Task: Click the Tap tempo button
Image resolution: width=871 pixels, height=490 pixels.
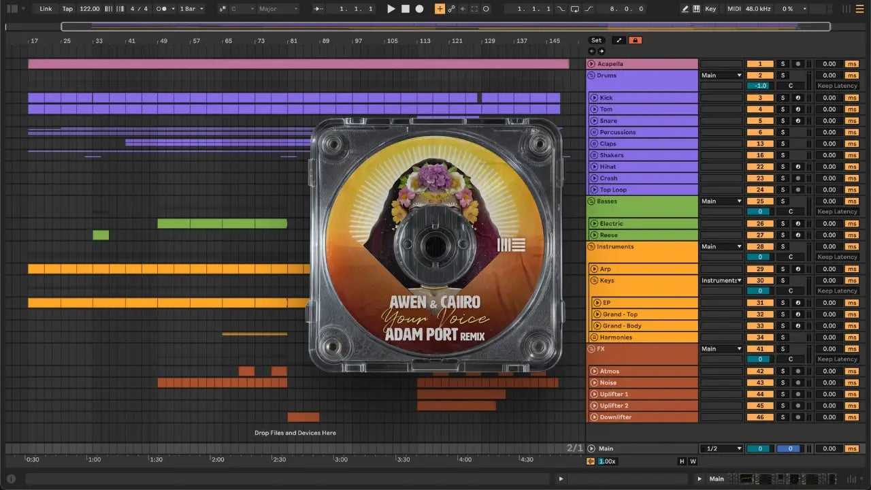Action: tap(67, 9)
